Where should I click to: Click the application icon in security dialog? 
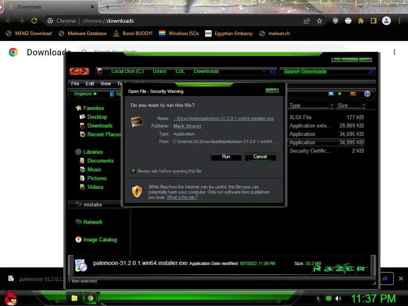137,122
